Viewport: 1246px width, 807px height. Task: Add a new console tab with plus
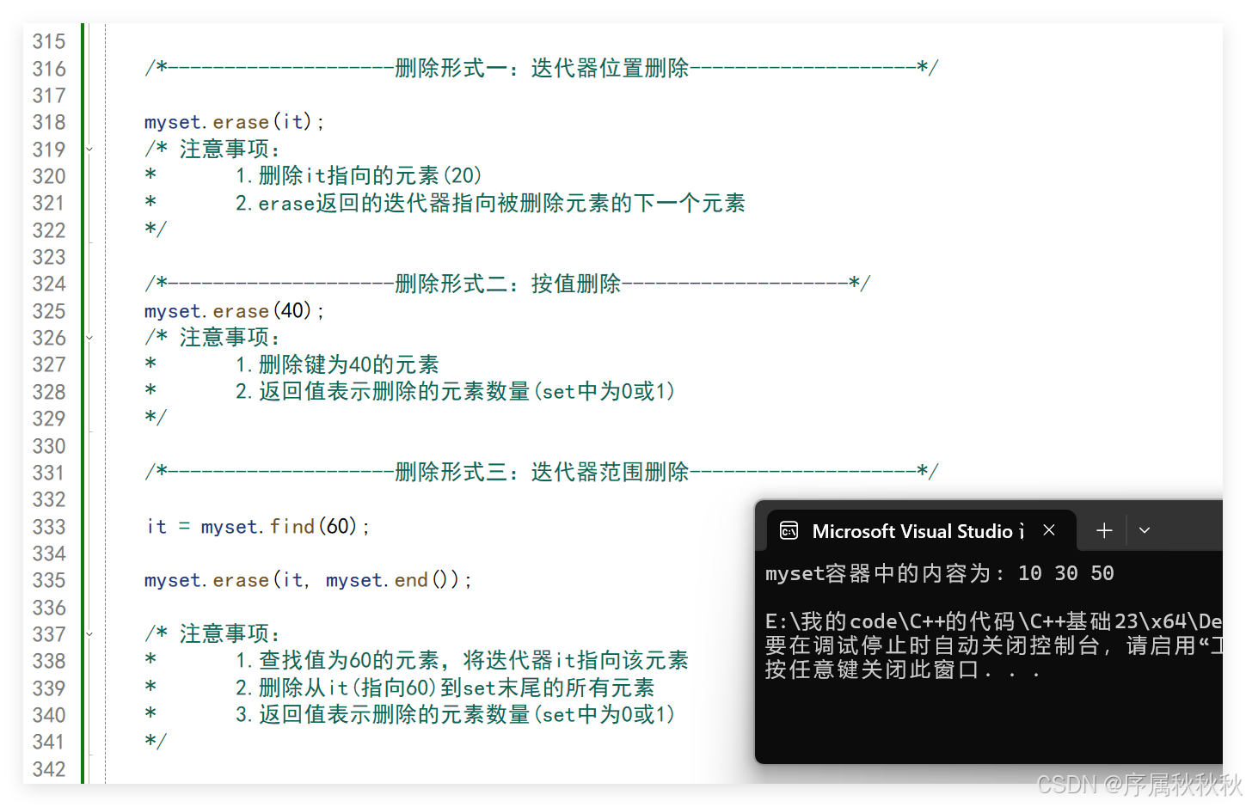click(1104, 530)
